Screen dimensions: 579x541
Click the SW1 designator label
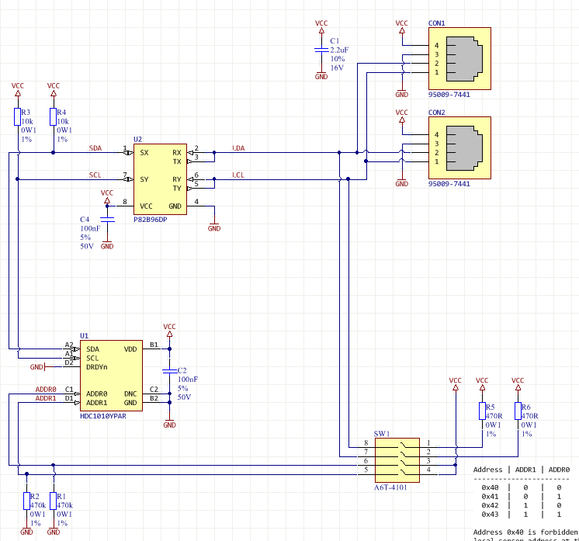[382, 434]
